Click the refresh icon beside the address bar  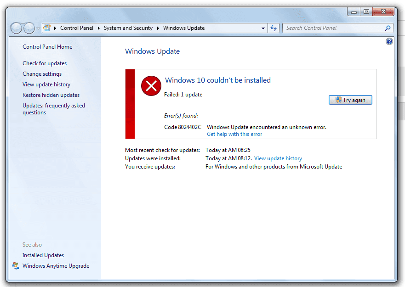[274, 28]
